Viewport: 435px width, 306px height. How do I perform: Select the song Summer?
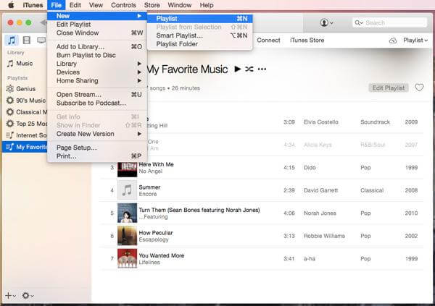pyautogui.click(x=149, y=187)
